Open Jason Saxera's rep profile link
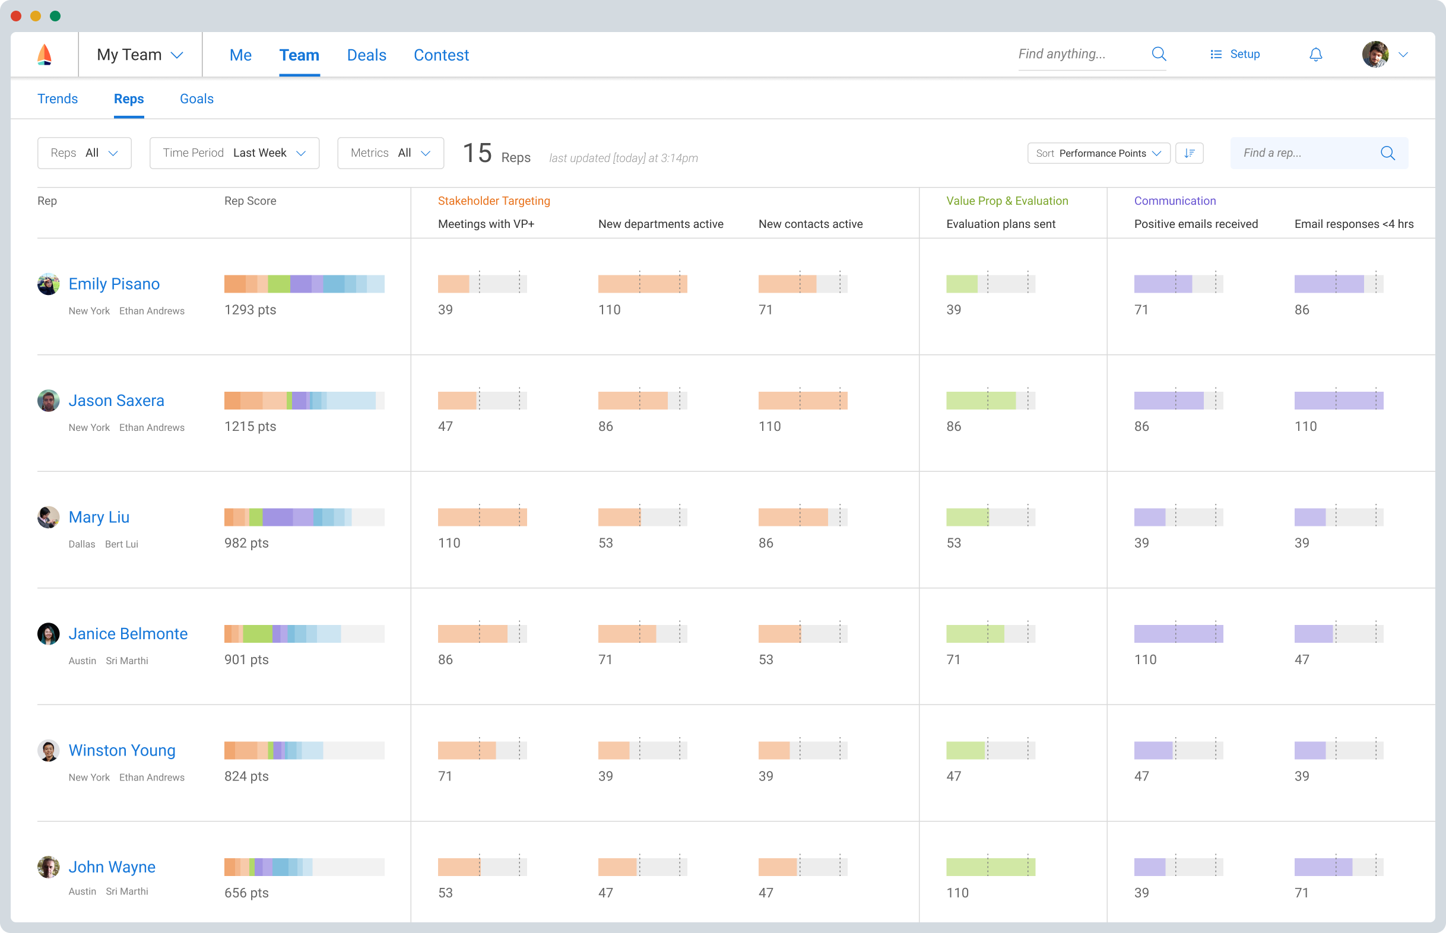This screenshot has height=933, width=1446. (x=116, y=401)
